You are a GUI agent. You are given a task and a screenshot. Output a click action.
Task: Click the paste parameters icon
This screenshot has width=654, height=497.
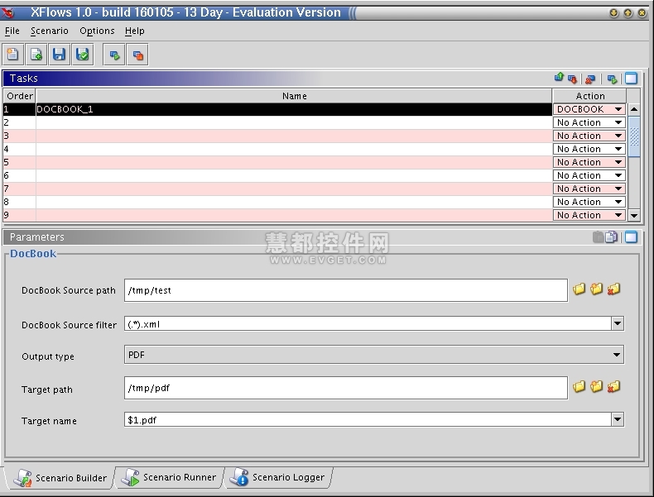[598, 237]
